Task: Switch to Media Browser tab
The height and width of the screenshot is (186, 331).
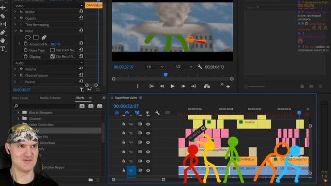Action: pyautogui.click(x=50, y=98)
